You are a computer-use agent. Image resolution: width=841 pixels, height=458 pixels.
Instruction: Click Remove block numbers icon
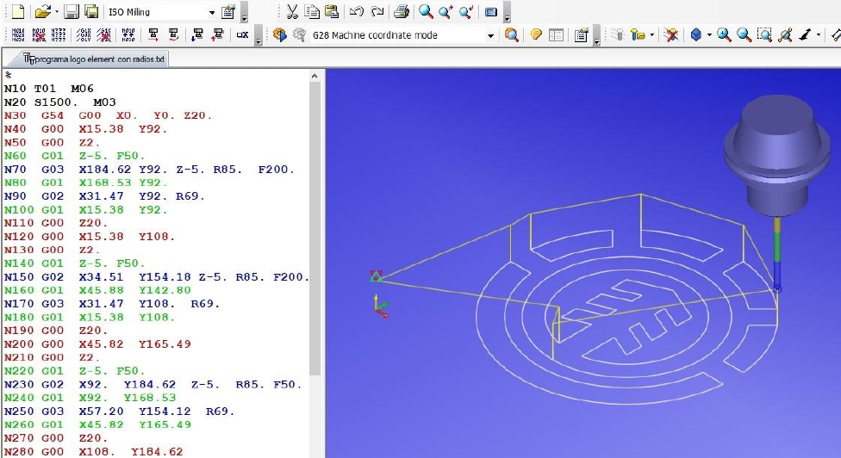click(x=39, y=34)
